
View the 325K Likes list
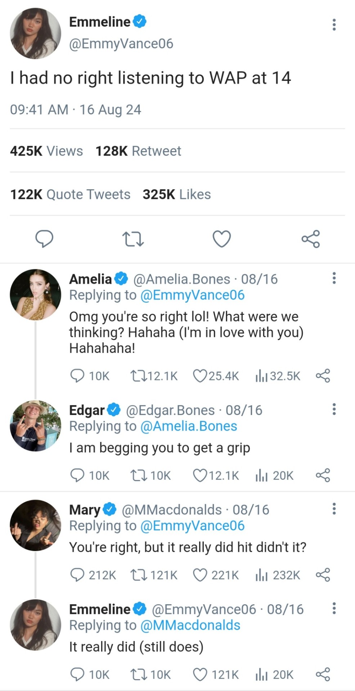(176, 194)
